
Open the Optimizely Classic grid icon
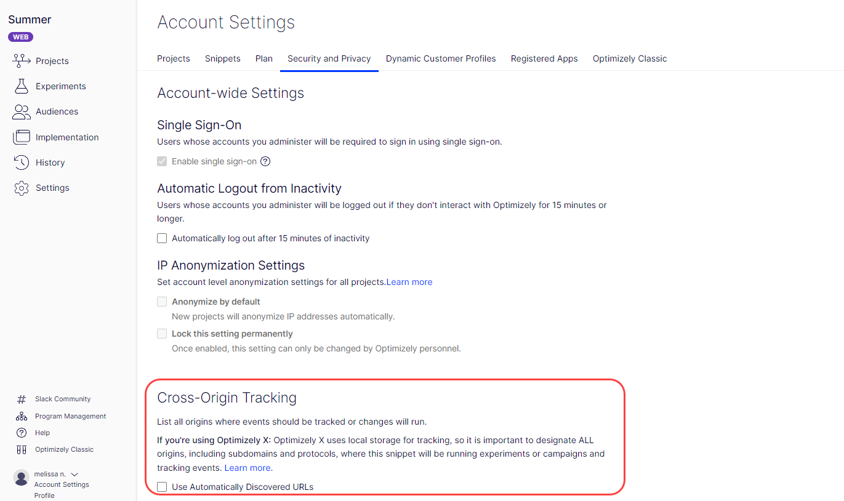20,449
